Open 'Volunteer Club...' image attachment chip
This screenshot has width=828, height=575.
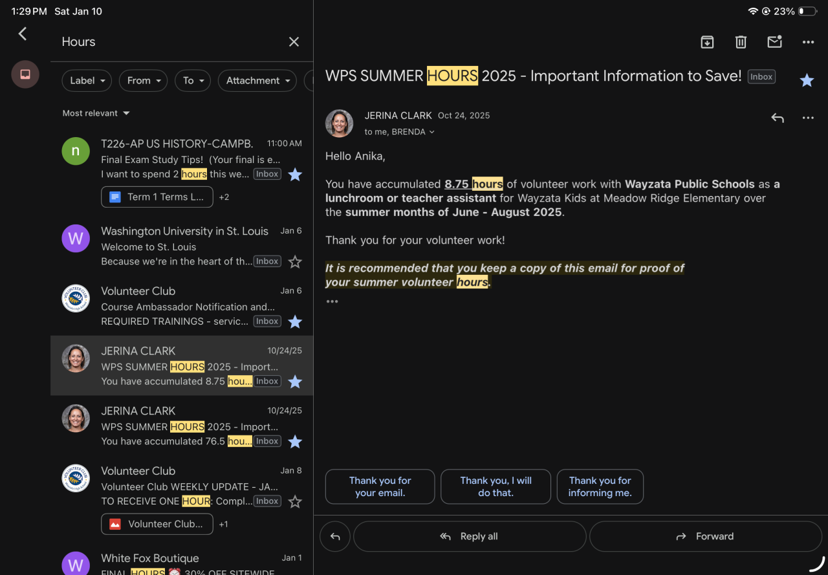[157, 524]
